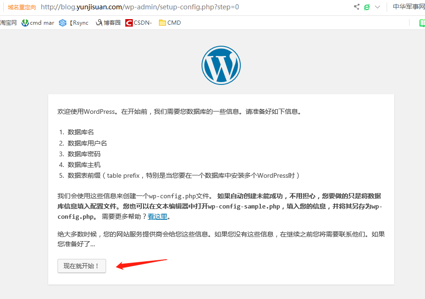Open the 看这里 help link
Screen dimensions: 425x299
[x=157, y=216]
